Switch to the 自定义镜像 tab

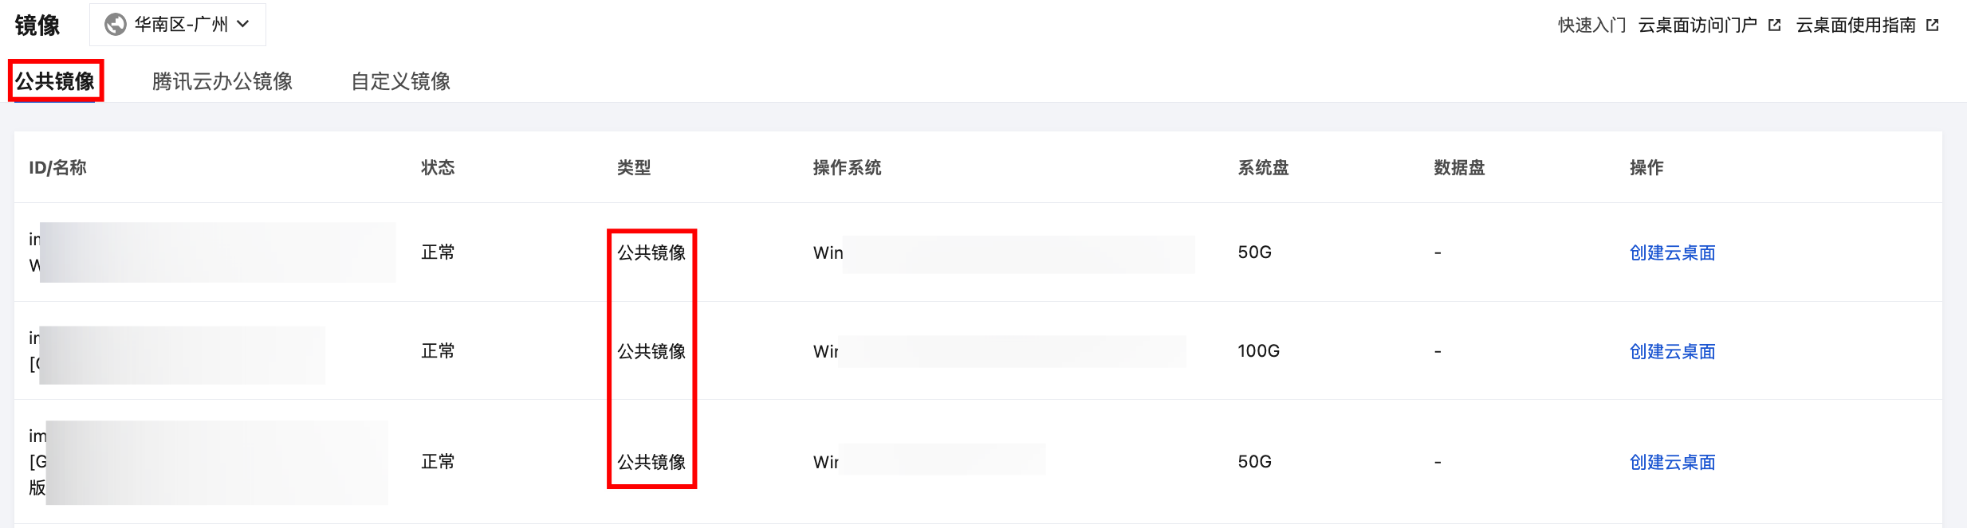point(401,81)
